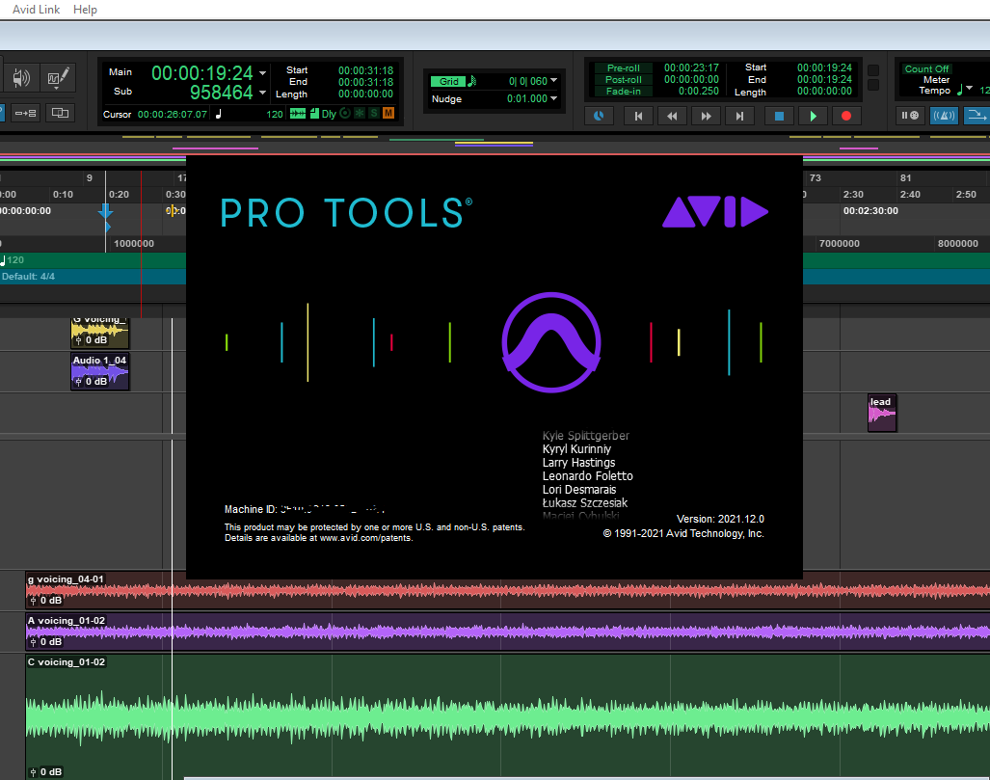Click the insertion-follows list icon button
This screenshot has height=780, width=990.
[25, 113]
